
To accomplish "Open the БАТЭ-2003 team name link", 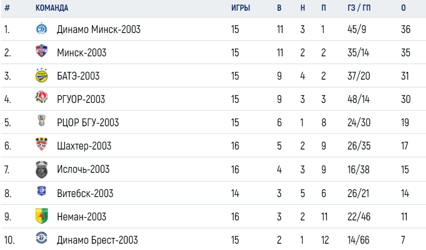I will click(78, 76).
